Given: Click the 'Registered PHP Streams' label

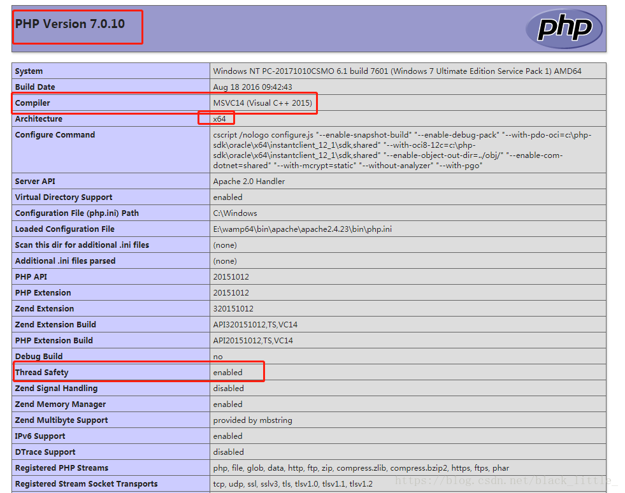Looking at the screenshot, I should coord(61,468).
